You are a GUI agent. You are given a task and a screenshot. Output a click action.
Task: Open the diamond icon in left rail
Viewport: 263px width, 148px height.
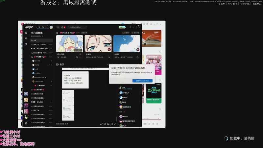[26, 38]
